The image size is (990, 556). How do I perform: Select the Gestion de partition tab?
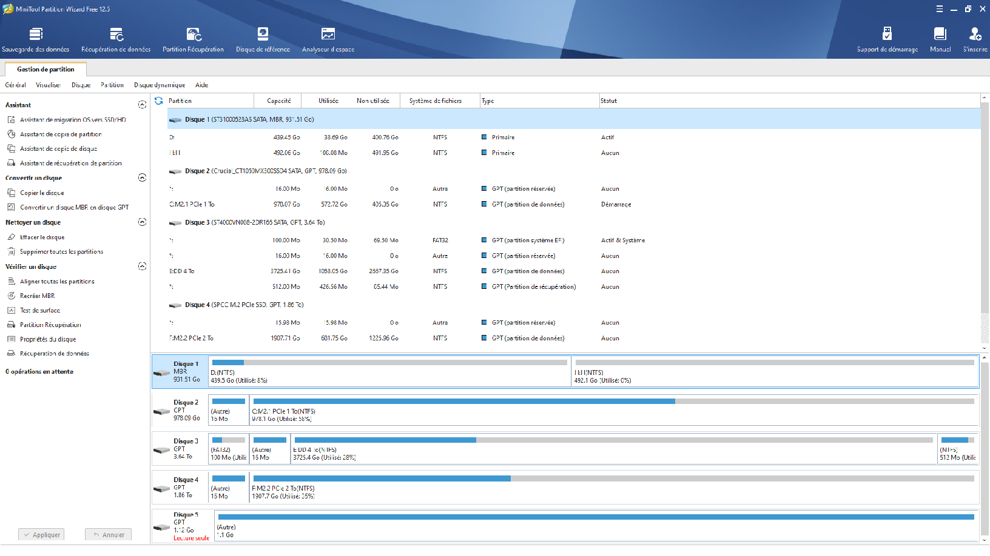(x=45, y=70)
